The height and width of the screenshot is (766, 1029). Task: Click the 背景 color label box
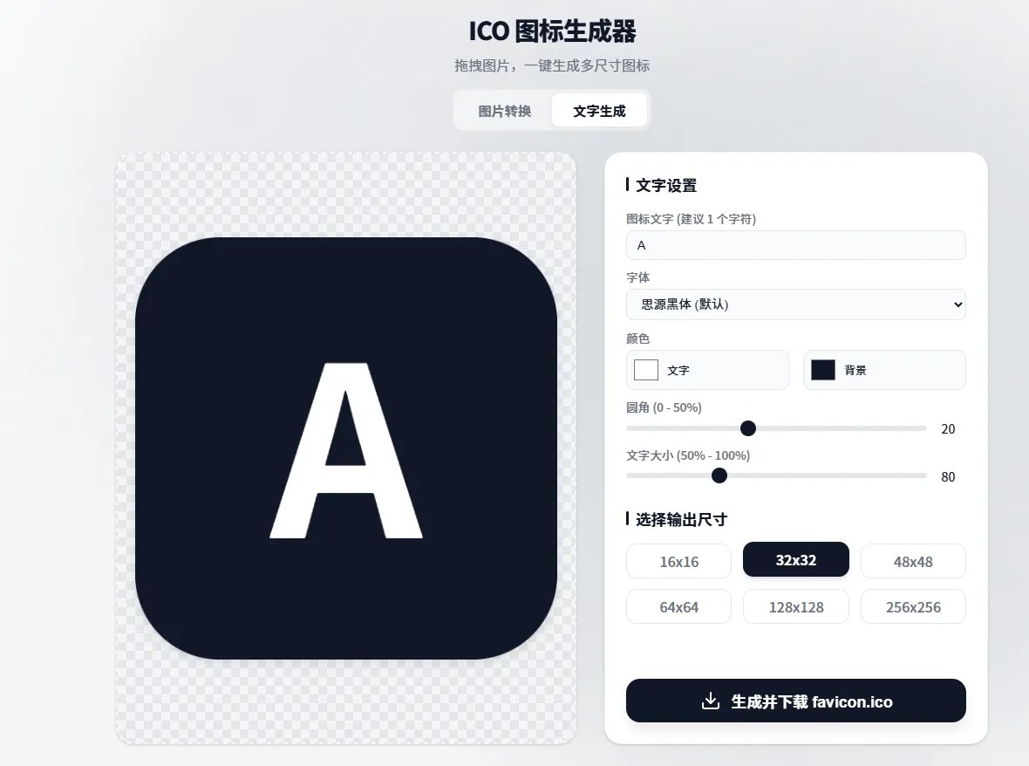pyautogui.click(x=884, y=370)
